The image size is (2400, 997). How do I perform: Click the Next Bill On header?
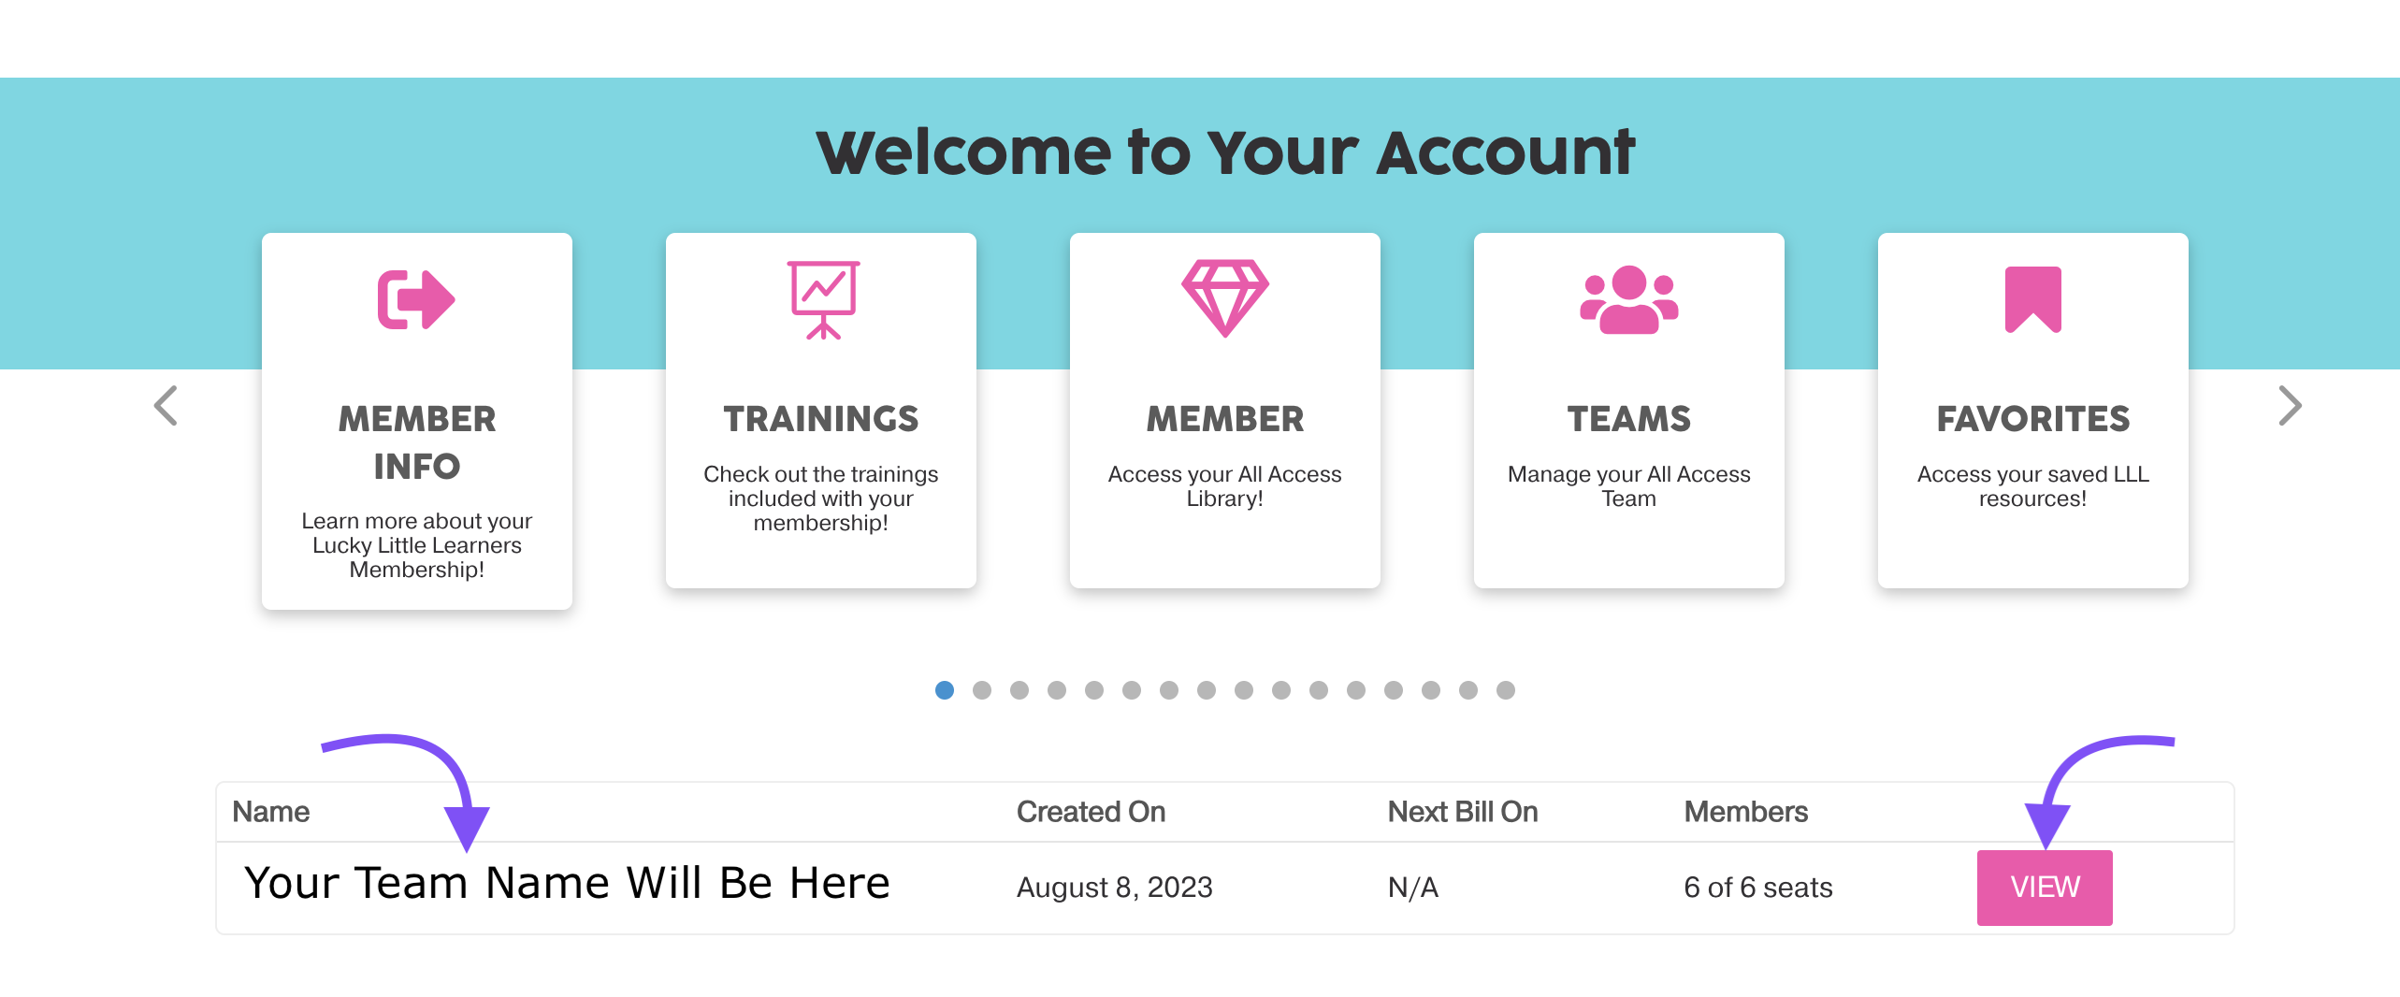point(1462,811)
